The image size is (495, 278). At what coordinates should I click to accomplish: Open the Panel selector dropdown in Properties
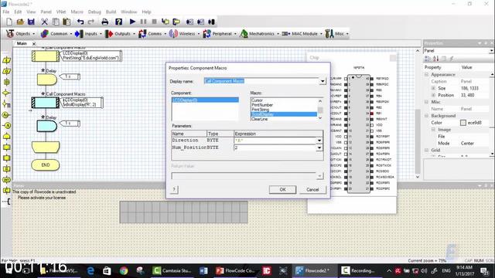click(x=491, y=51)
